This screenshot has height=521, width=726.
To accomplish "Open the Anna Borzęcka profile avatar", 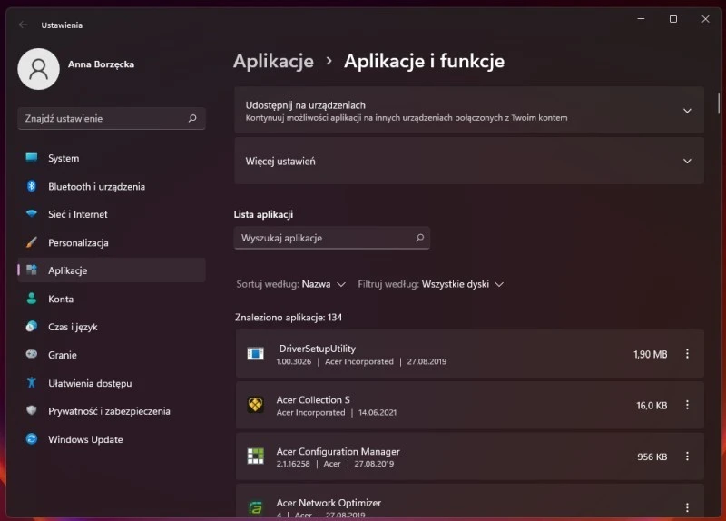I will [38, 69].
